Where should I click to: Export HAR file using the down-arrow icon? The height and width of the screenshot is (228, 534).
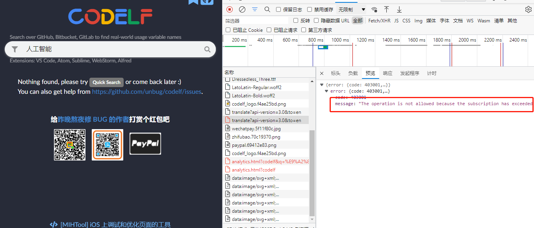399,9
